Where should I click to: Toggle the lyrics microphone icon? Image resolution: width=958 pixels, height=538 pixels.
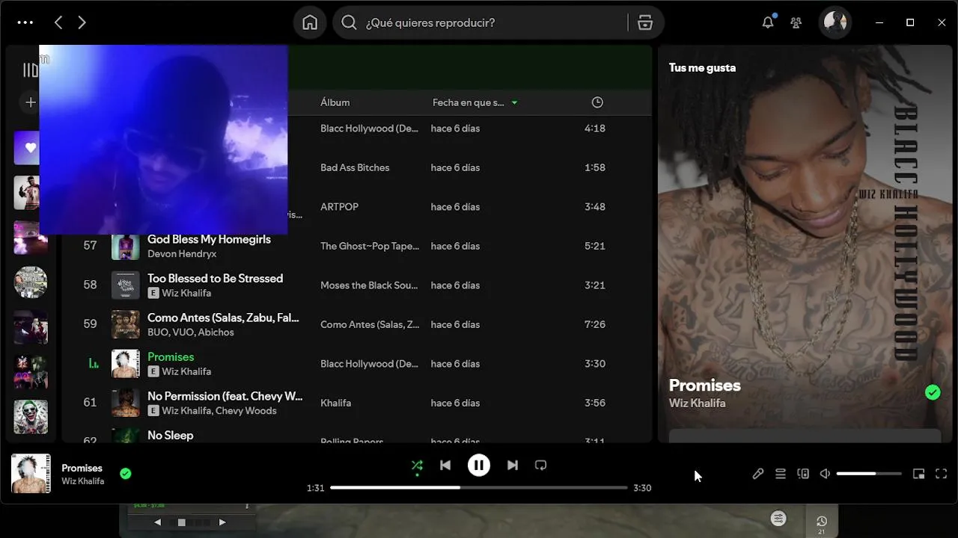point(758,474)
